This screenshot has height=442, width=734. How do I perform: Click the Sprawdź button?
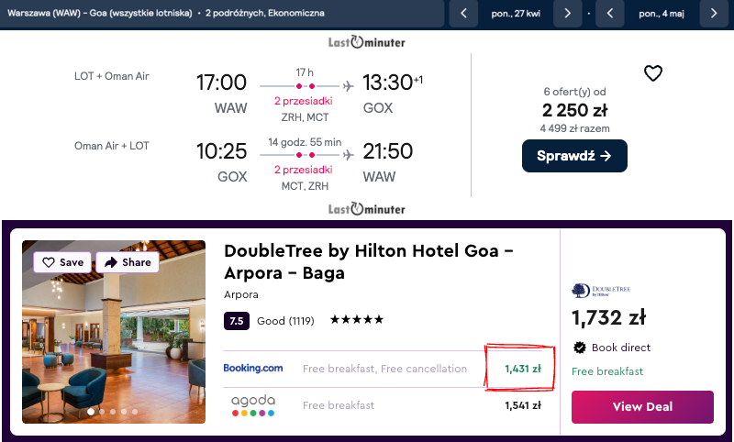point(574,156)
